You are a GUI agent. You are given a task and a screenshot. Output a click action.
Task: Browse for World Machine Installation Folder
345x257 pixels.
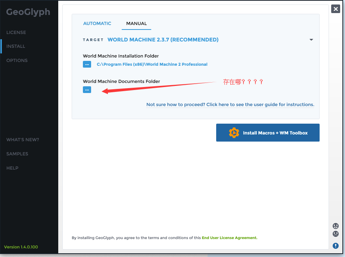87,64
